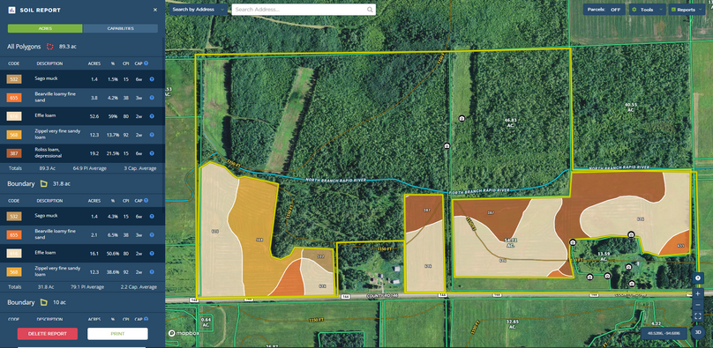Image resolution: width=713 pixels, height=348 pixels.
Task: Toggle Parcels OFF switch
Action: [x=604, y=10]
